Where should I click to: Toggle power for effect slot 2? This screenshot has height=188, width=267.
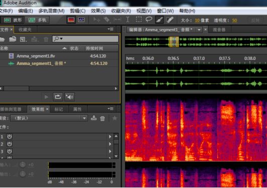coord(10,144)
